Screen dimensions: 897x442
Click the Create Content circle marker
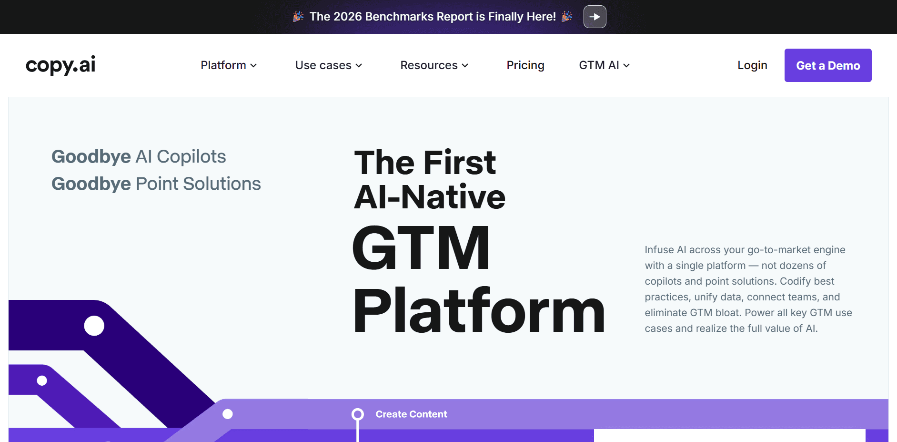(x=358, y=414)
